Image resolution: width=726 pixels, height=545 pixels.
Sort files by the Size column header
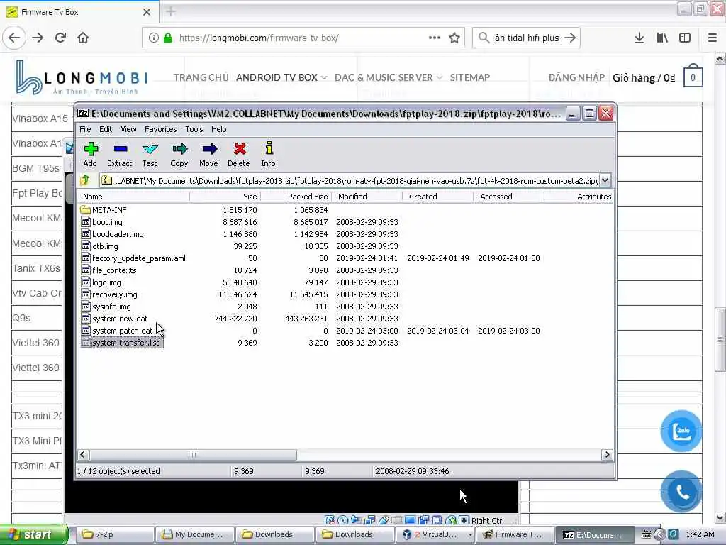[225, 197]
